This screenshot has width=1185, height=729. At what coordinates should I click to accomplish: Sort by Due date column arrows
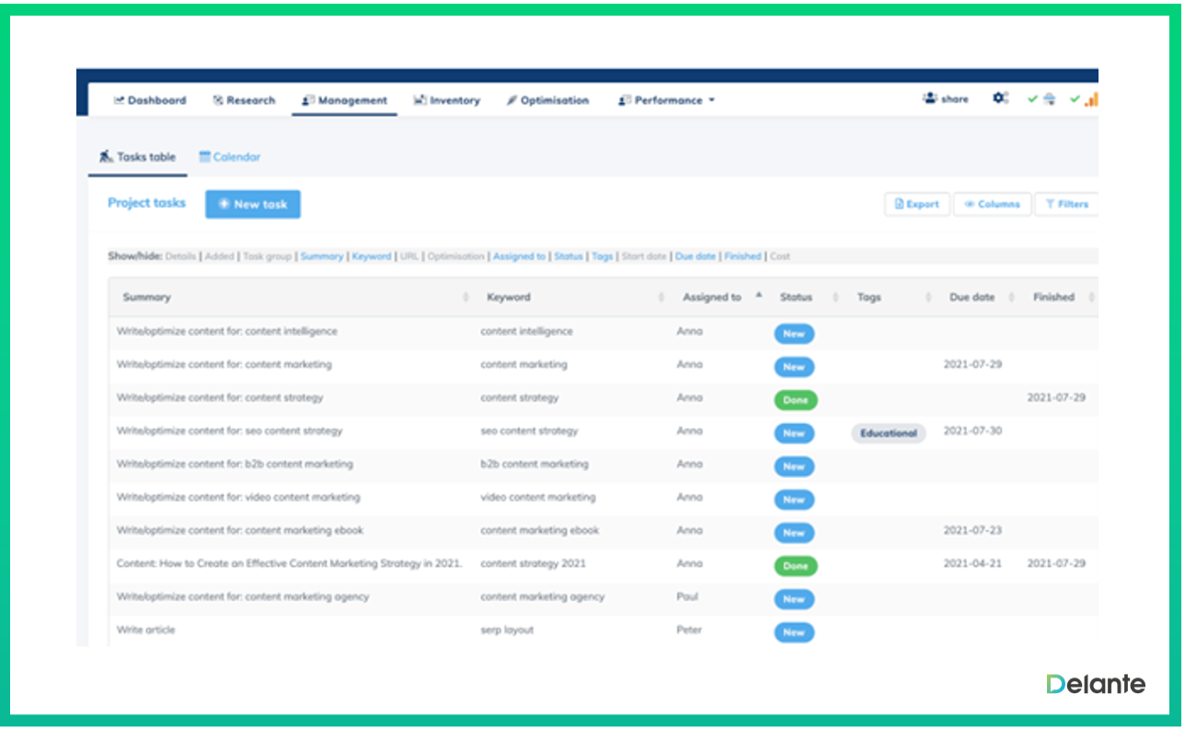click(x=1011, y=297)
